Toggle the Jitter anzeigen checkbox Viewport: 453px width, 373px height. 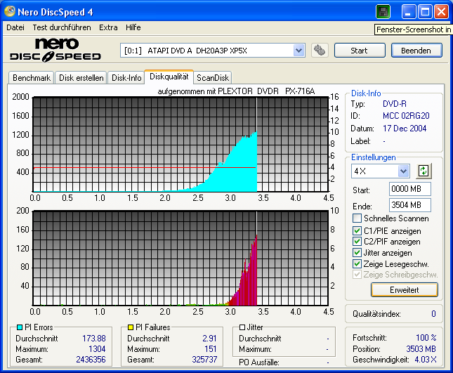tap(357, 253)
